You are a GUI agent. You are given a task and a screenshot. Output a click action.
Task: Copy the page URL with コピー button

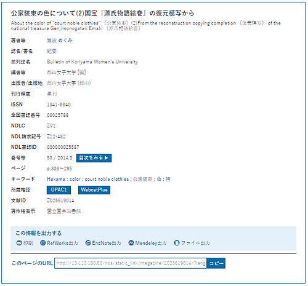click(216, 263)
